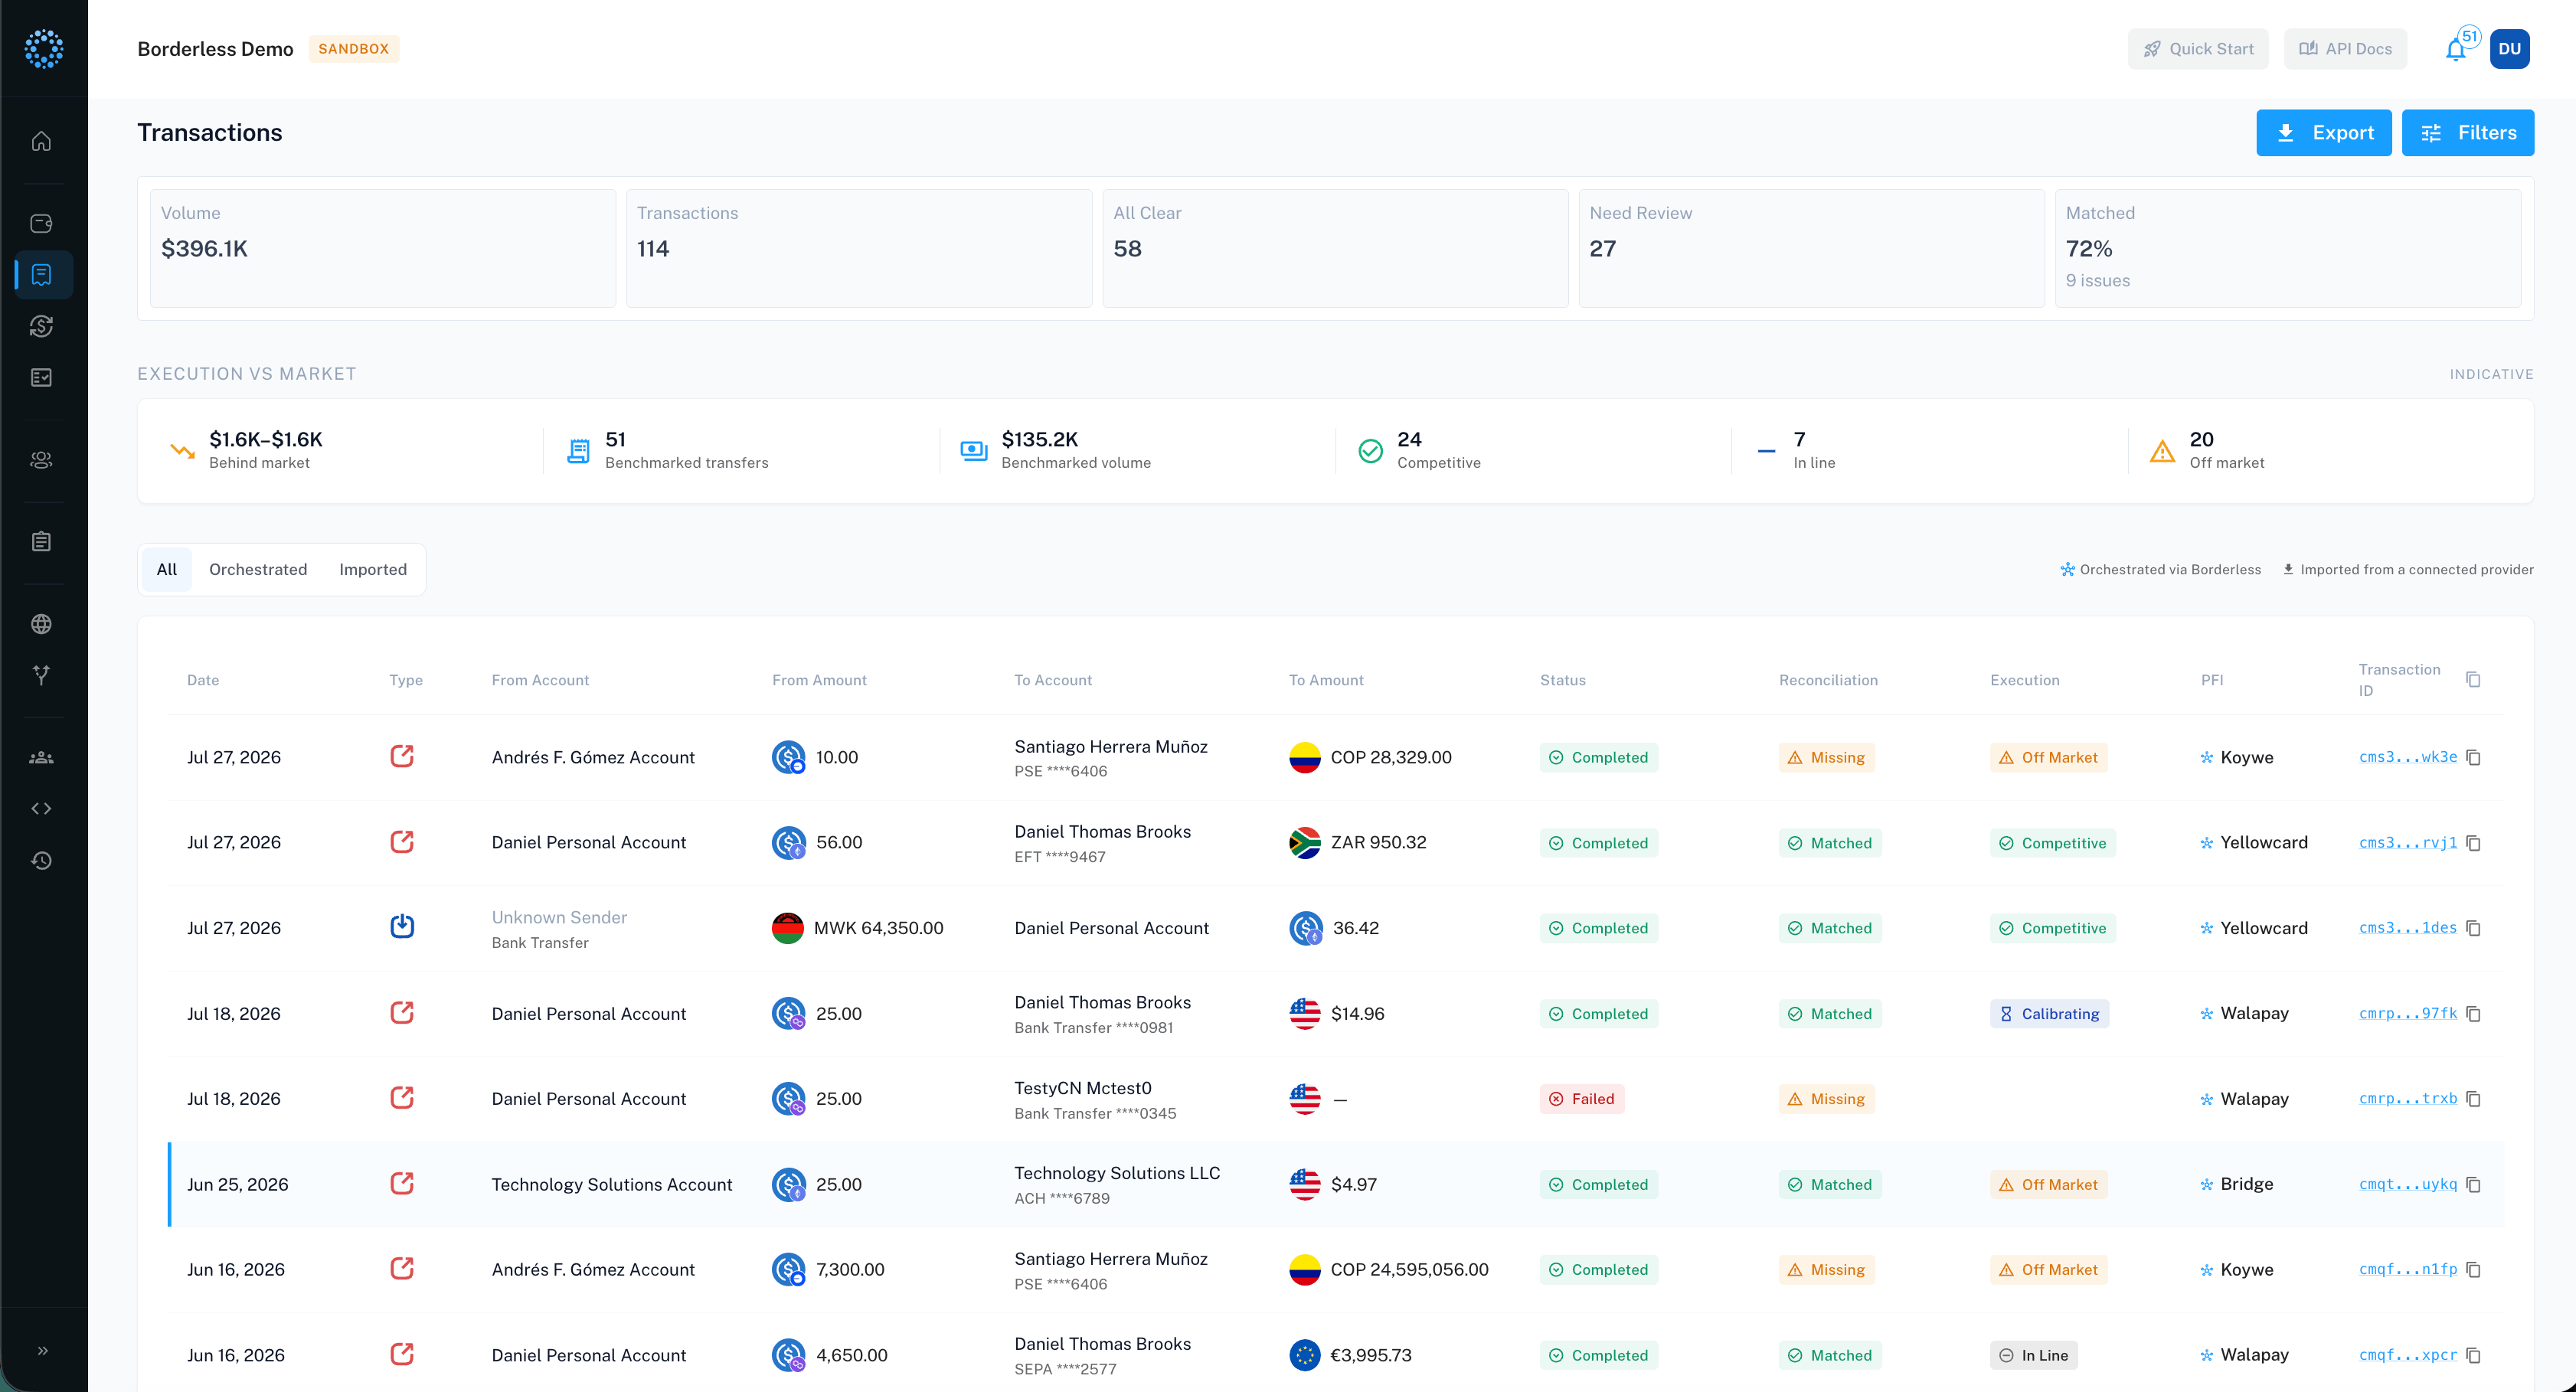Click the MWK 64,350.00 amount

[x=878, y=928]
